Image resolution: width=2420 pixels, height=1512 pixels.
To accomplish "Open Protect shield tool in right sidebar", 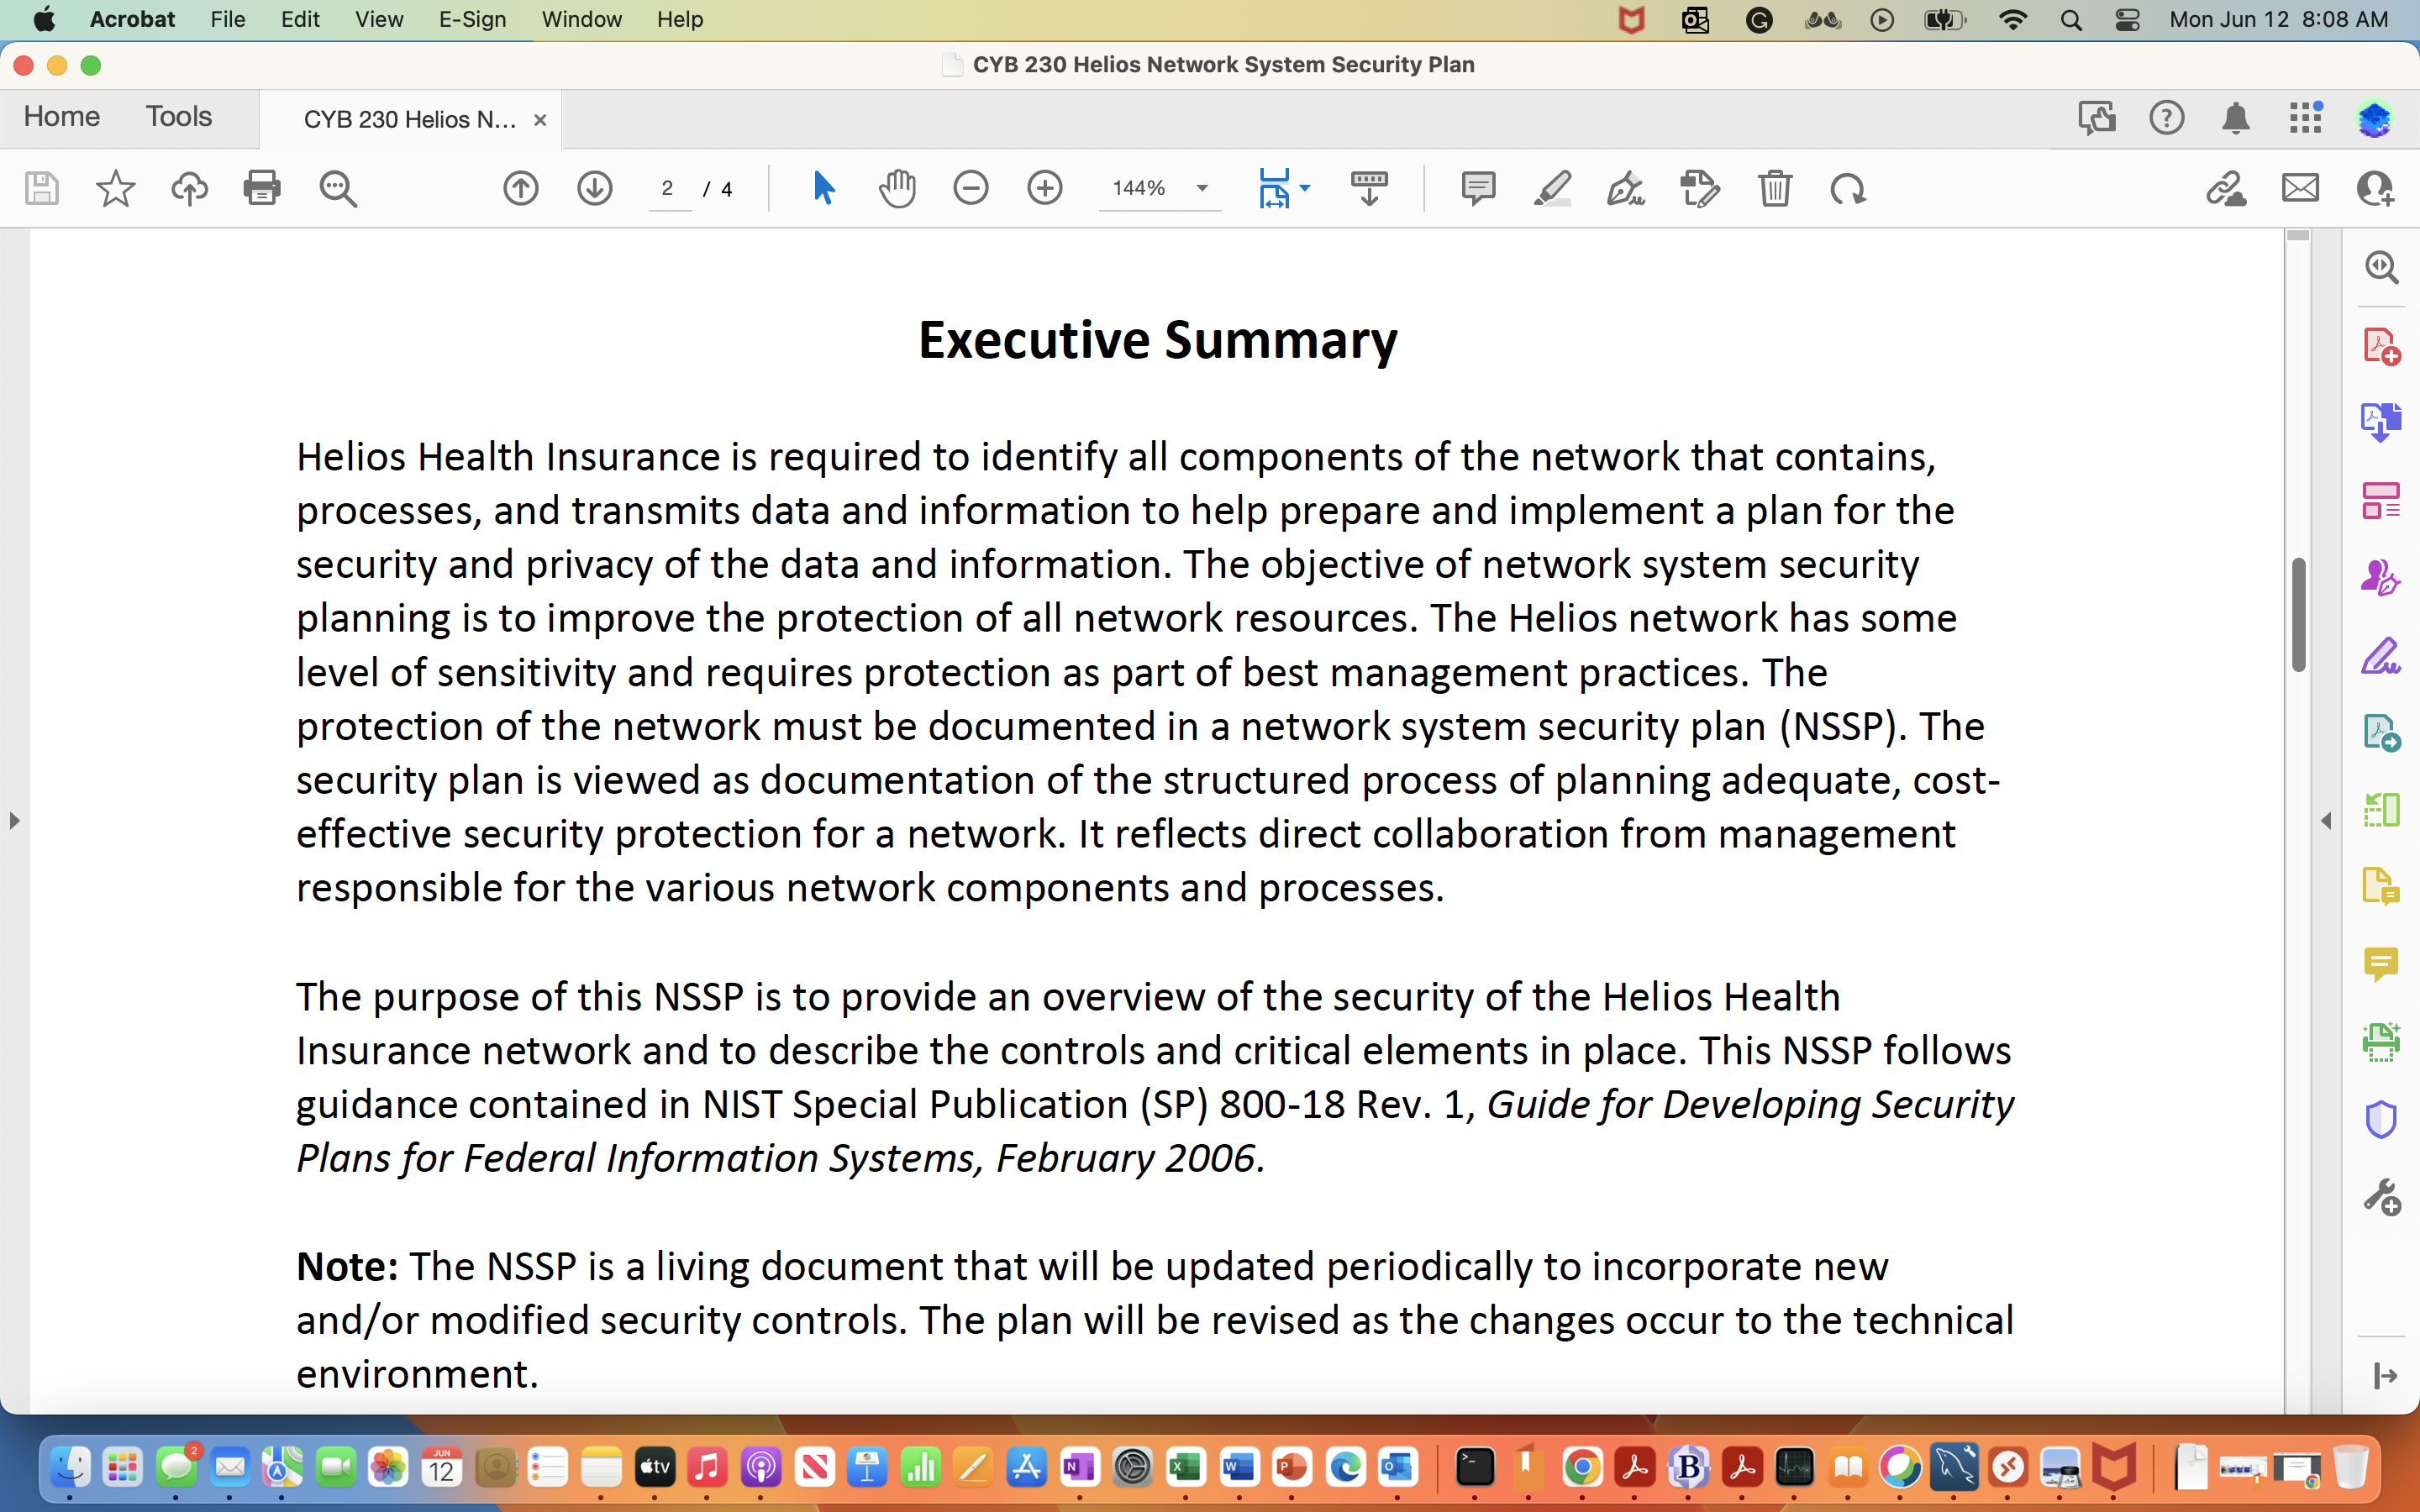I will point(2381,1119).
